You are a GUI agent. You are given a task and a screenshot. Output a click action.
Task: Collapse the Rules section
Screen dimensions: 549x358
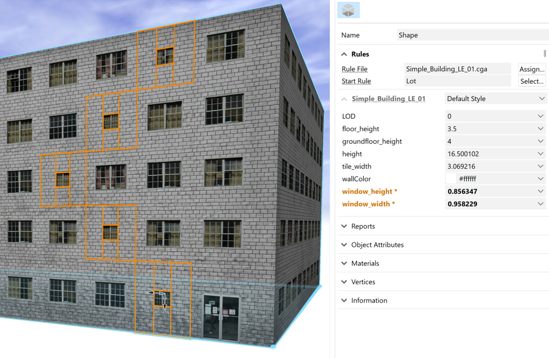(x=344, y=54)
